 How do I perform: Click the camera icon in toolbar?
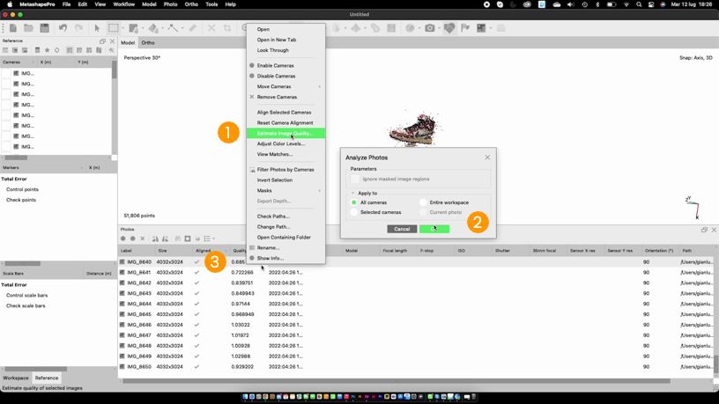click(430, 28)
